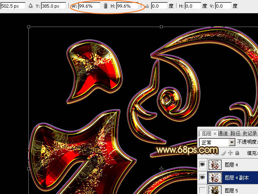
Task: Click the lock all padlock icon
Action: click(237, 153)
